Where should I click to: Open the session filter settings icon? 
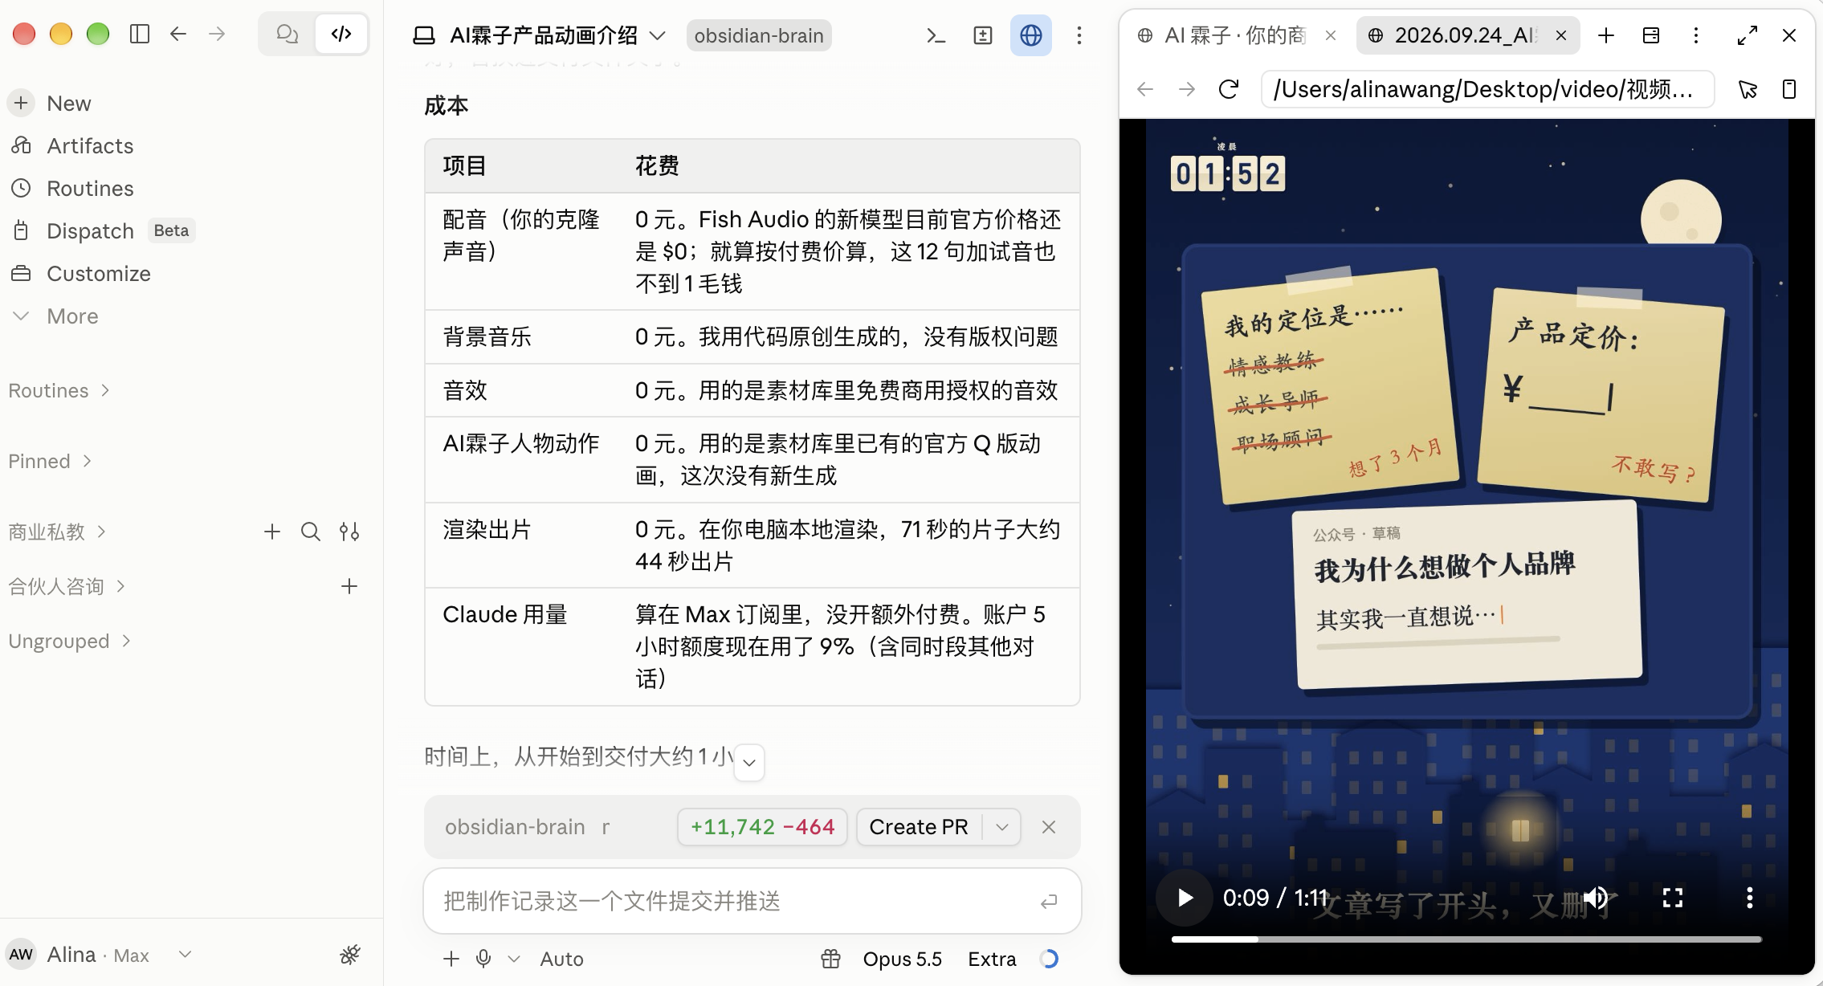349,532
